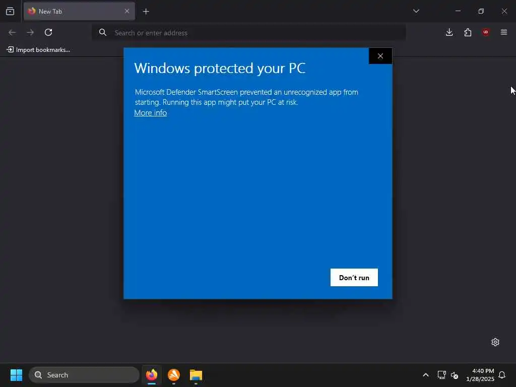516x387 pixels.
Task: Focus the Search or enter address bar
Action: [249, 33]
